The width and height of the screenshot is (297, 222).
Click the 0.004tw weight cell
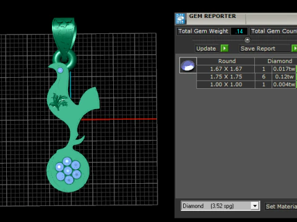284,84
